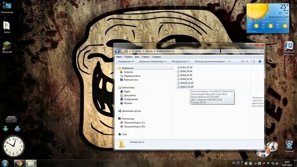Open the Изображения library

pos(131,99)
